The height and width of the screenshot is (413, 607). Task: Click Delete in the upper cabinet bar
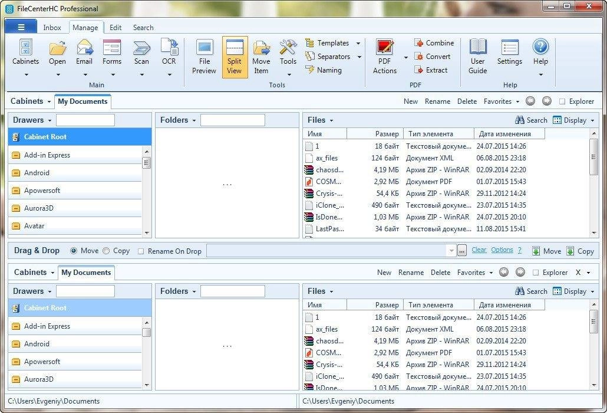pos(467,101)
